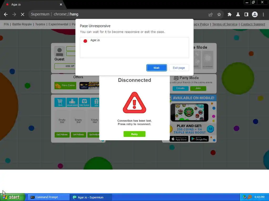269x201 pixels.
Task: Click the Guest avatar picture
Action: (59, 52)
